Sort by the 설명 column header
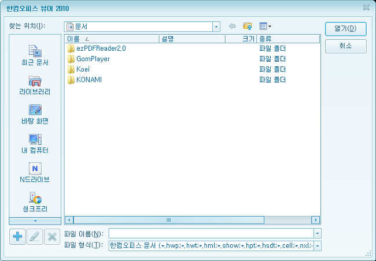Image resolution: width=376 pixels, height=261 pixels. pos(192,39)
